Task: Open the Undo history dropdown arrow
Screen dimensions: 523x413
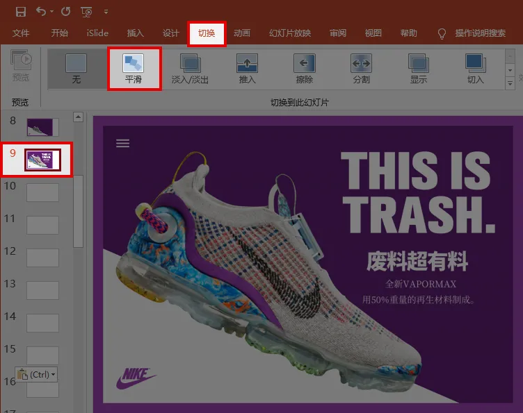Action: [x=51, y=12]
